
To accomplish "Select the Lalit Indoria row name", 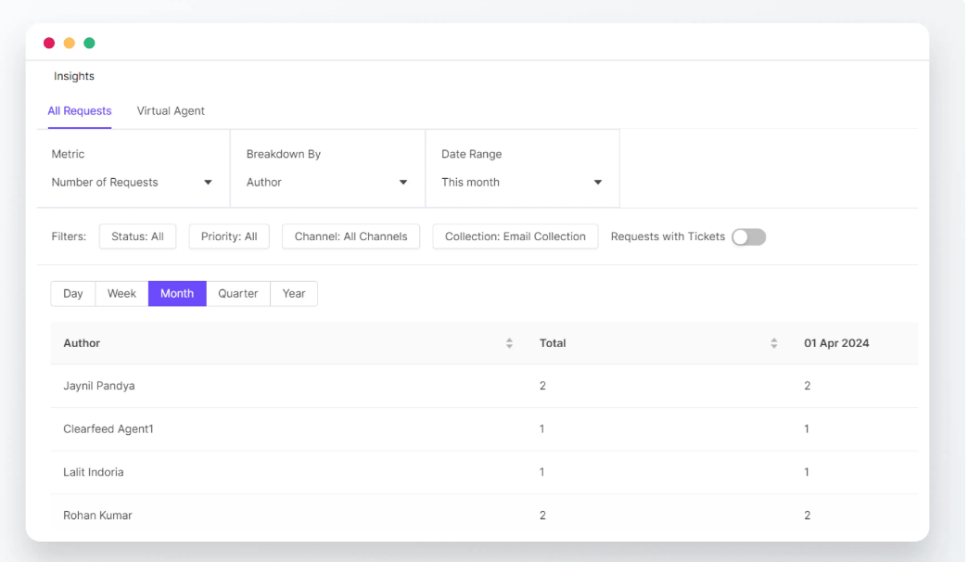I will point(94,472).
